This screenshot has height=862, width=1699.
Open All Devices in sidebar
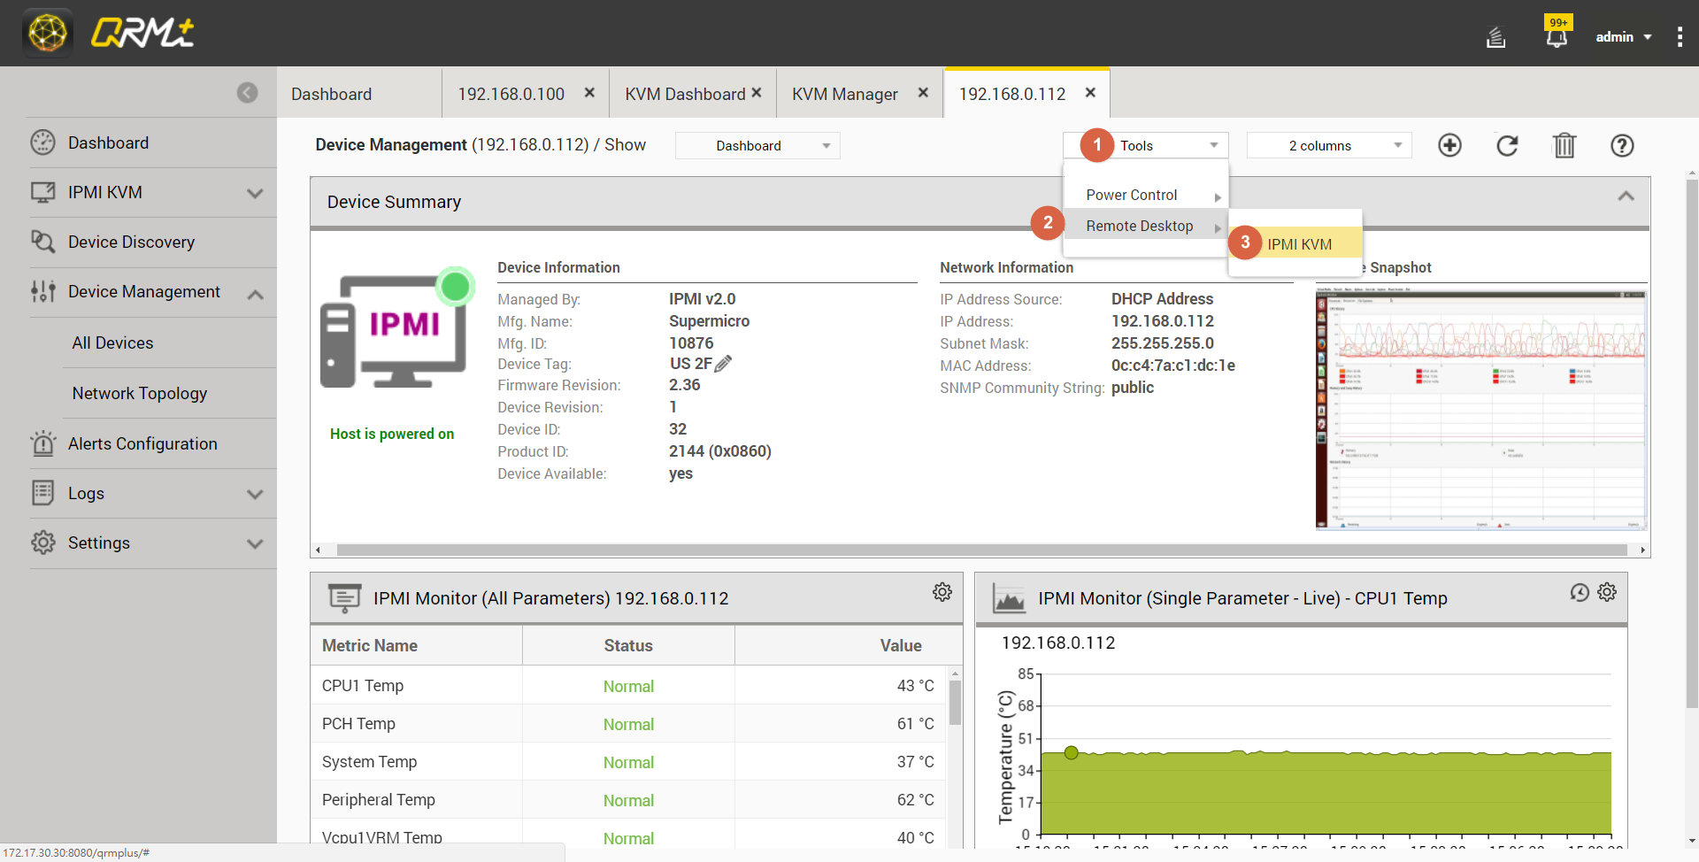(x=112, y=342)
